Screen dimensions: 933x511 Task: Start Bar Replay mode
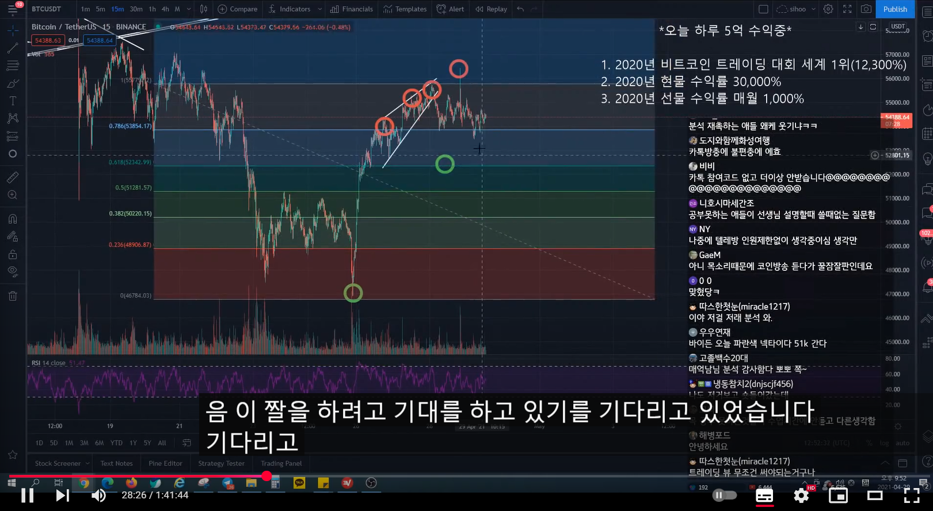tap(492, 9)
